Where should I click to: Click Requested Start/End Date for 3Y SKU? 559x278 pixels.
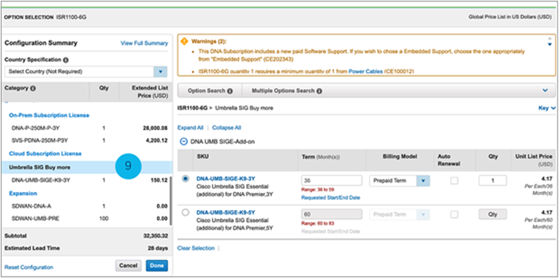[x=330, y=197]
